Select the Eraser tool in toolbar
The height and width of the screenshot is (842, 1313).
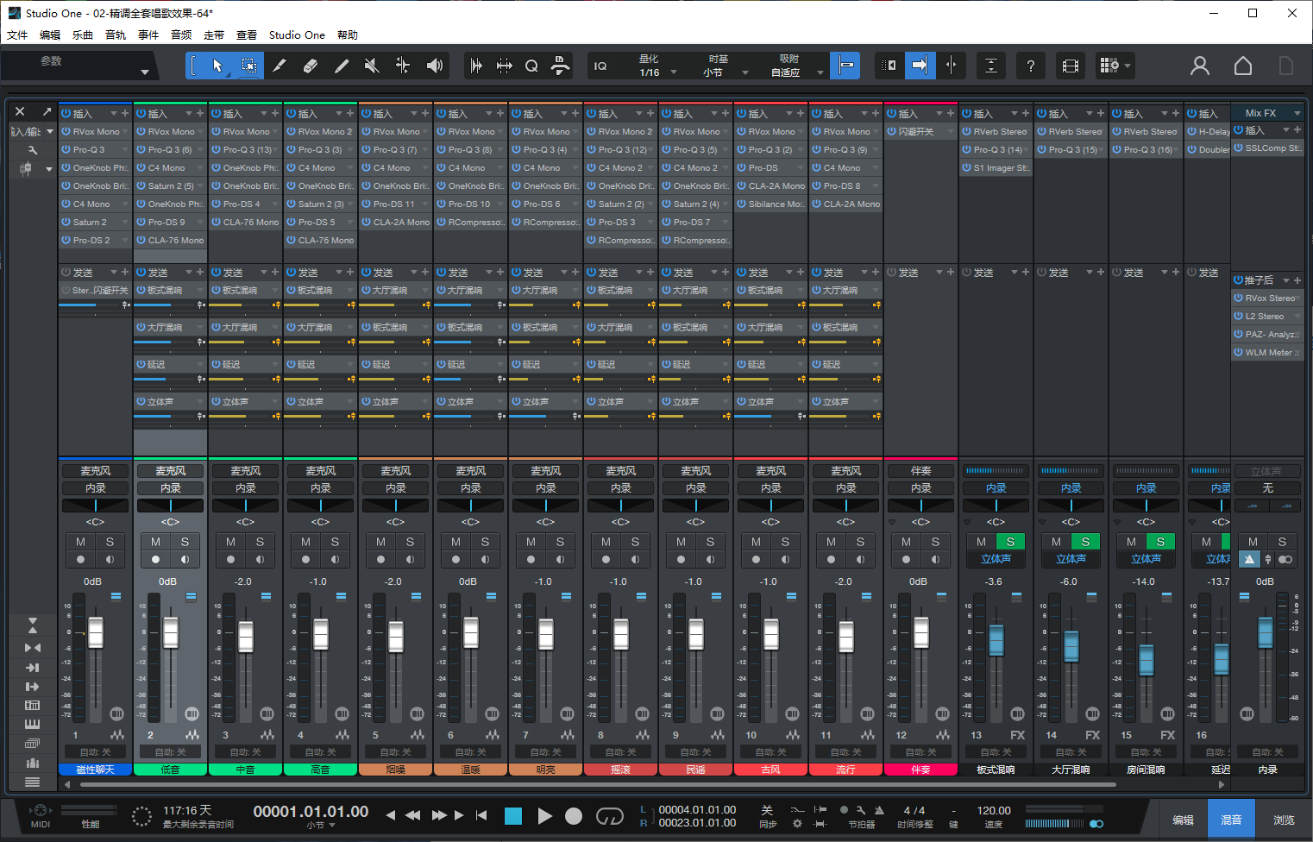pyautogui.click(x=311, y=66)
